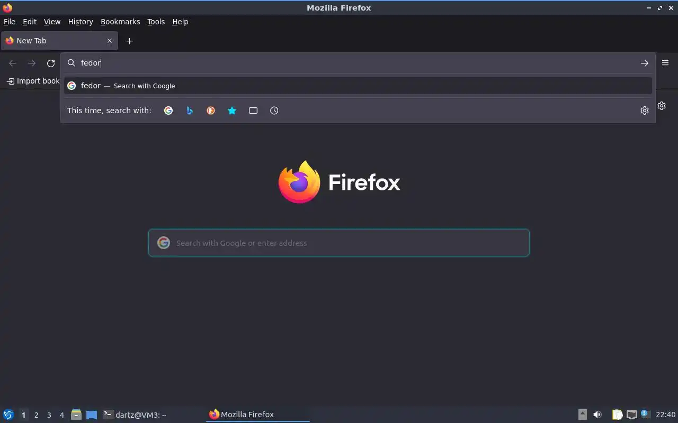Open the Edit menu
The image size is (678, 423).
click(x=30, y=22)
